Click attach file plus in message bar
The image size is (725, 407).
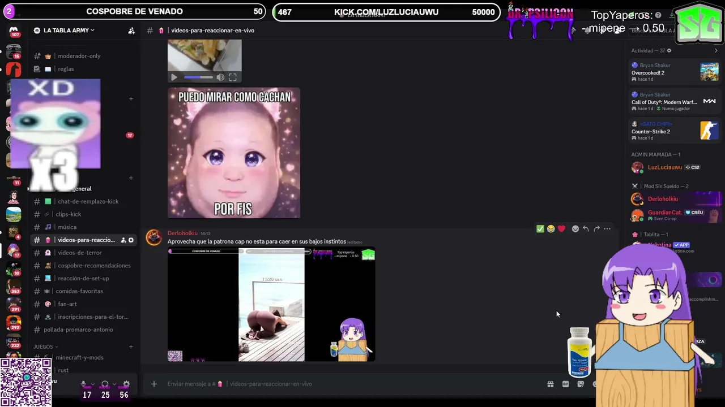pyautogui.click(x=153, y=384)
